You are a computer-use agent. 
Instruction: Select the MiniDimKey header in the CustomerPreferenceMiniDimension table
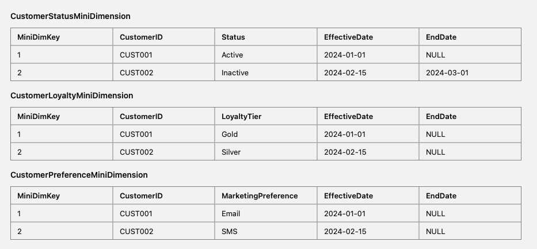click(39, 196)
